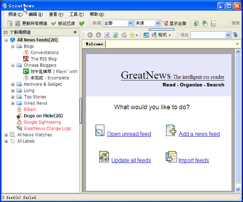The height and width of the screenshot is (202, 243).
Task: Click the 显示全部 filter icon
Action: point(166,24)
